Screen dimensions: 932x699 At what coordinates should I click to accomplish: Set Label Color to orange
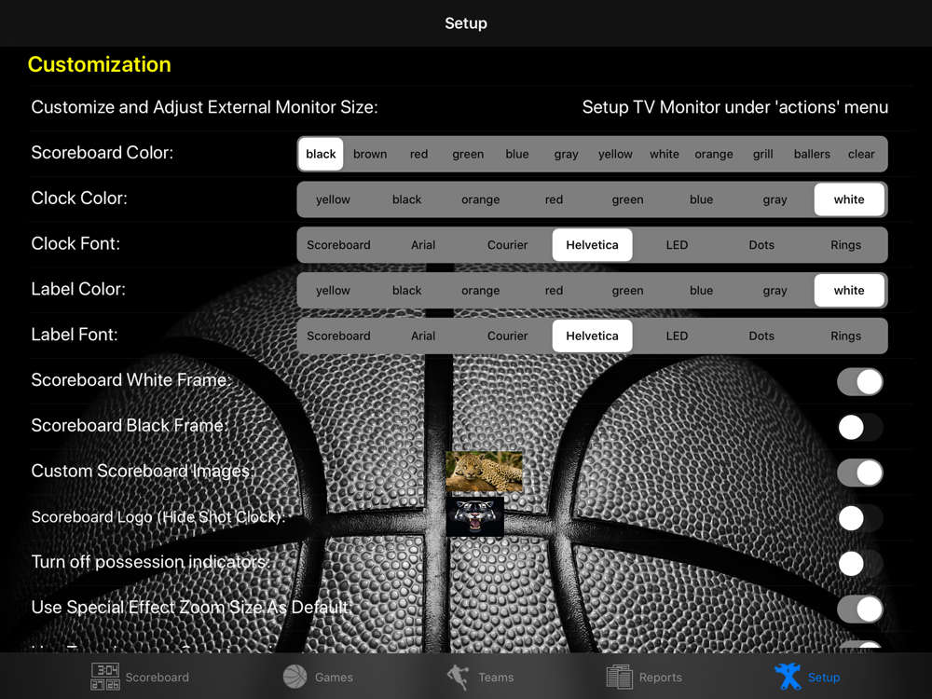[480, 291]
